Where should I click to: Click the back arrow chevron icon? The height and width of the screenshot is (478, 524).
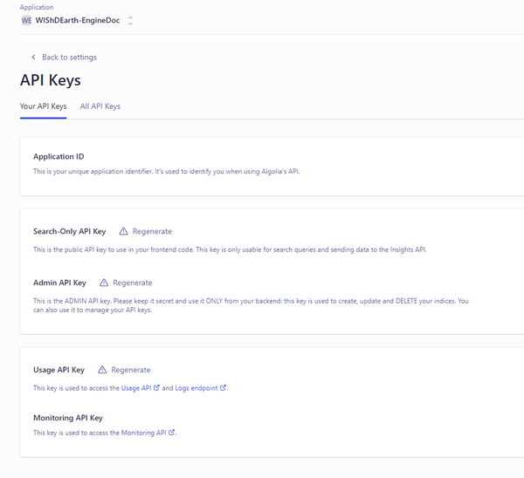[33, 57]
